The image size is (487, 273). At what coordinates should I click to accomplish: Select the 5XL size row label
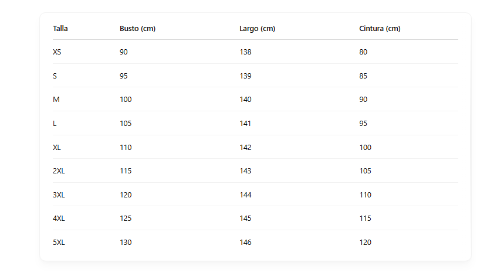click(59, 242)
